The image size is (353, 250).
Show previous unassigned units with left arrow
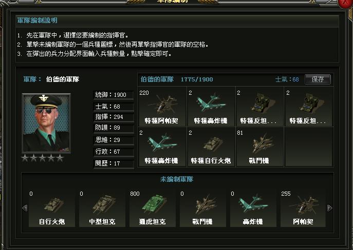click(x=25, y=208)
